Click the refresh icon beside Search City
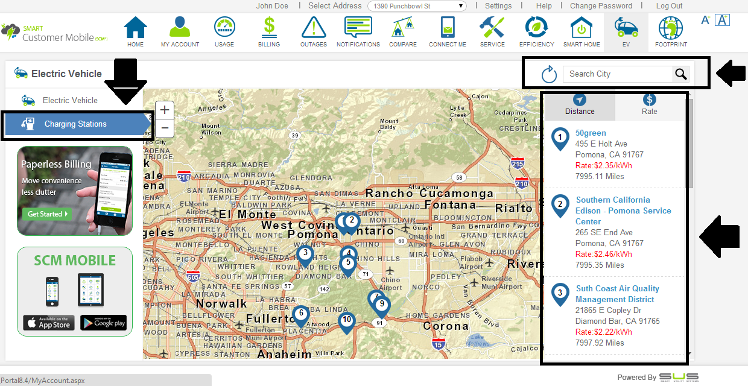This screenshot has height=386, width=748. pyautogui.click(x=548, y=74)
